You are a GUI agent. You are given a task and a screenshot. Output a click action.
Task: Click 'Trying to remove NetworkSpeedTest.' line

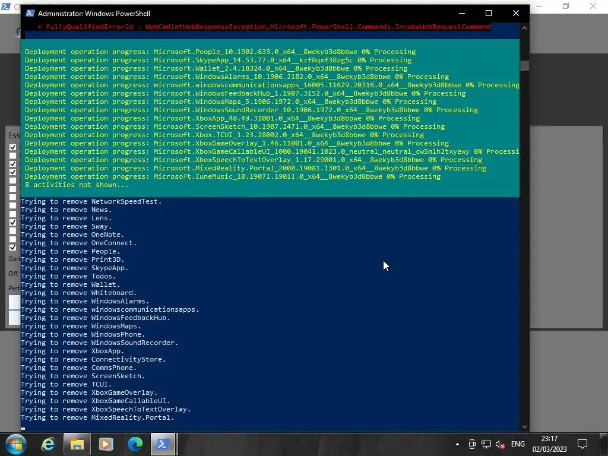[x=91, y=202]
